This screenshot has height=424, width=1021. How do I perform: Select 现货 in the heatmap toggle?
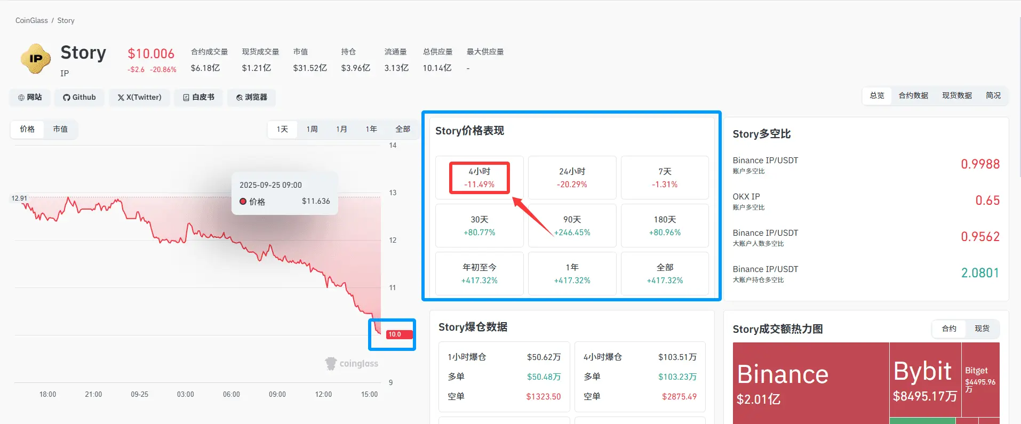point(982,329)
